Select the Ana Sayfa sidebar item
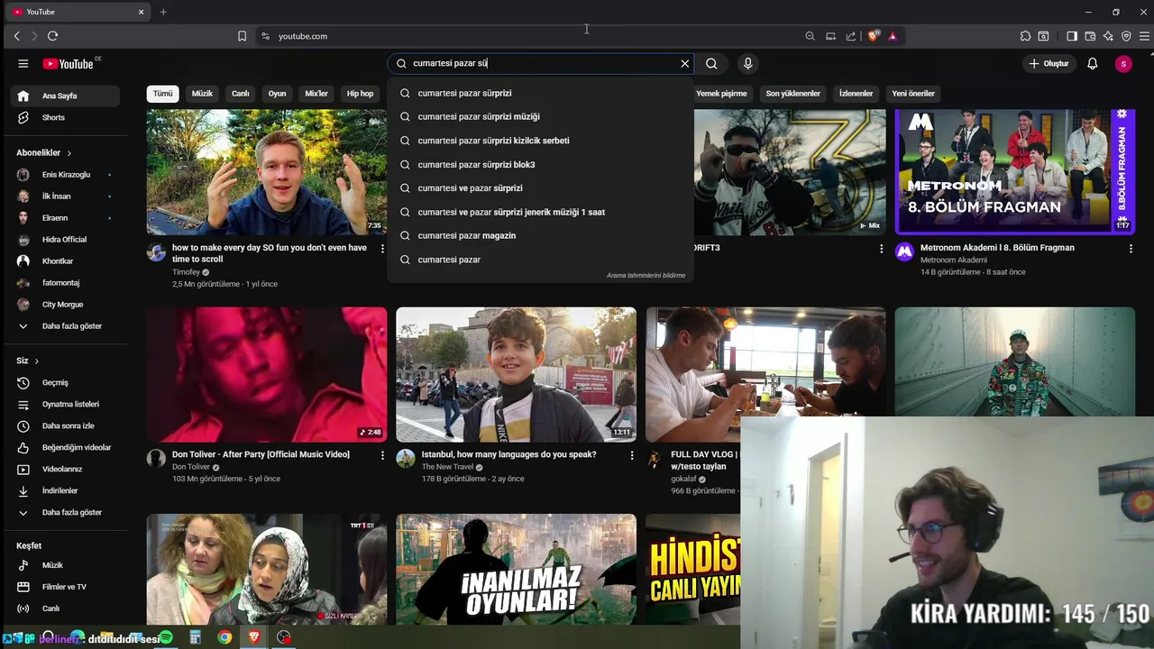 coord(65,96)
